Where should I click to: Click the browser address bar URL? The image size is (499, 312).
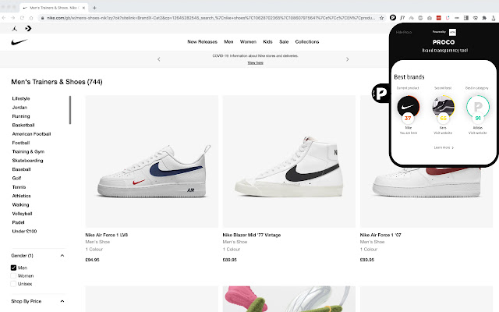click(x=211, y=18)
